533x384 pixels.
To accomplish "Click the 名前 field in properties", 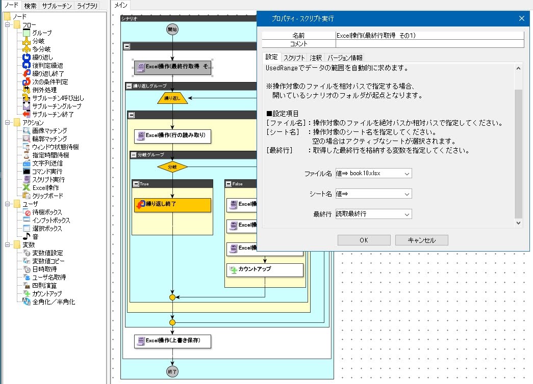I will [x=429, y=35].
